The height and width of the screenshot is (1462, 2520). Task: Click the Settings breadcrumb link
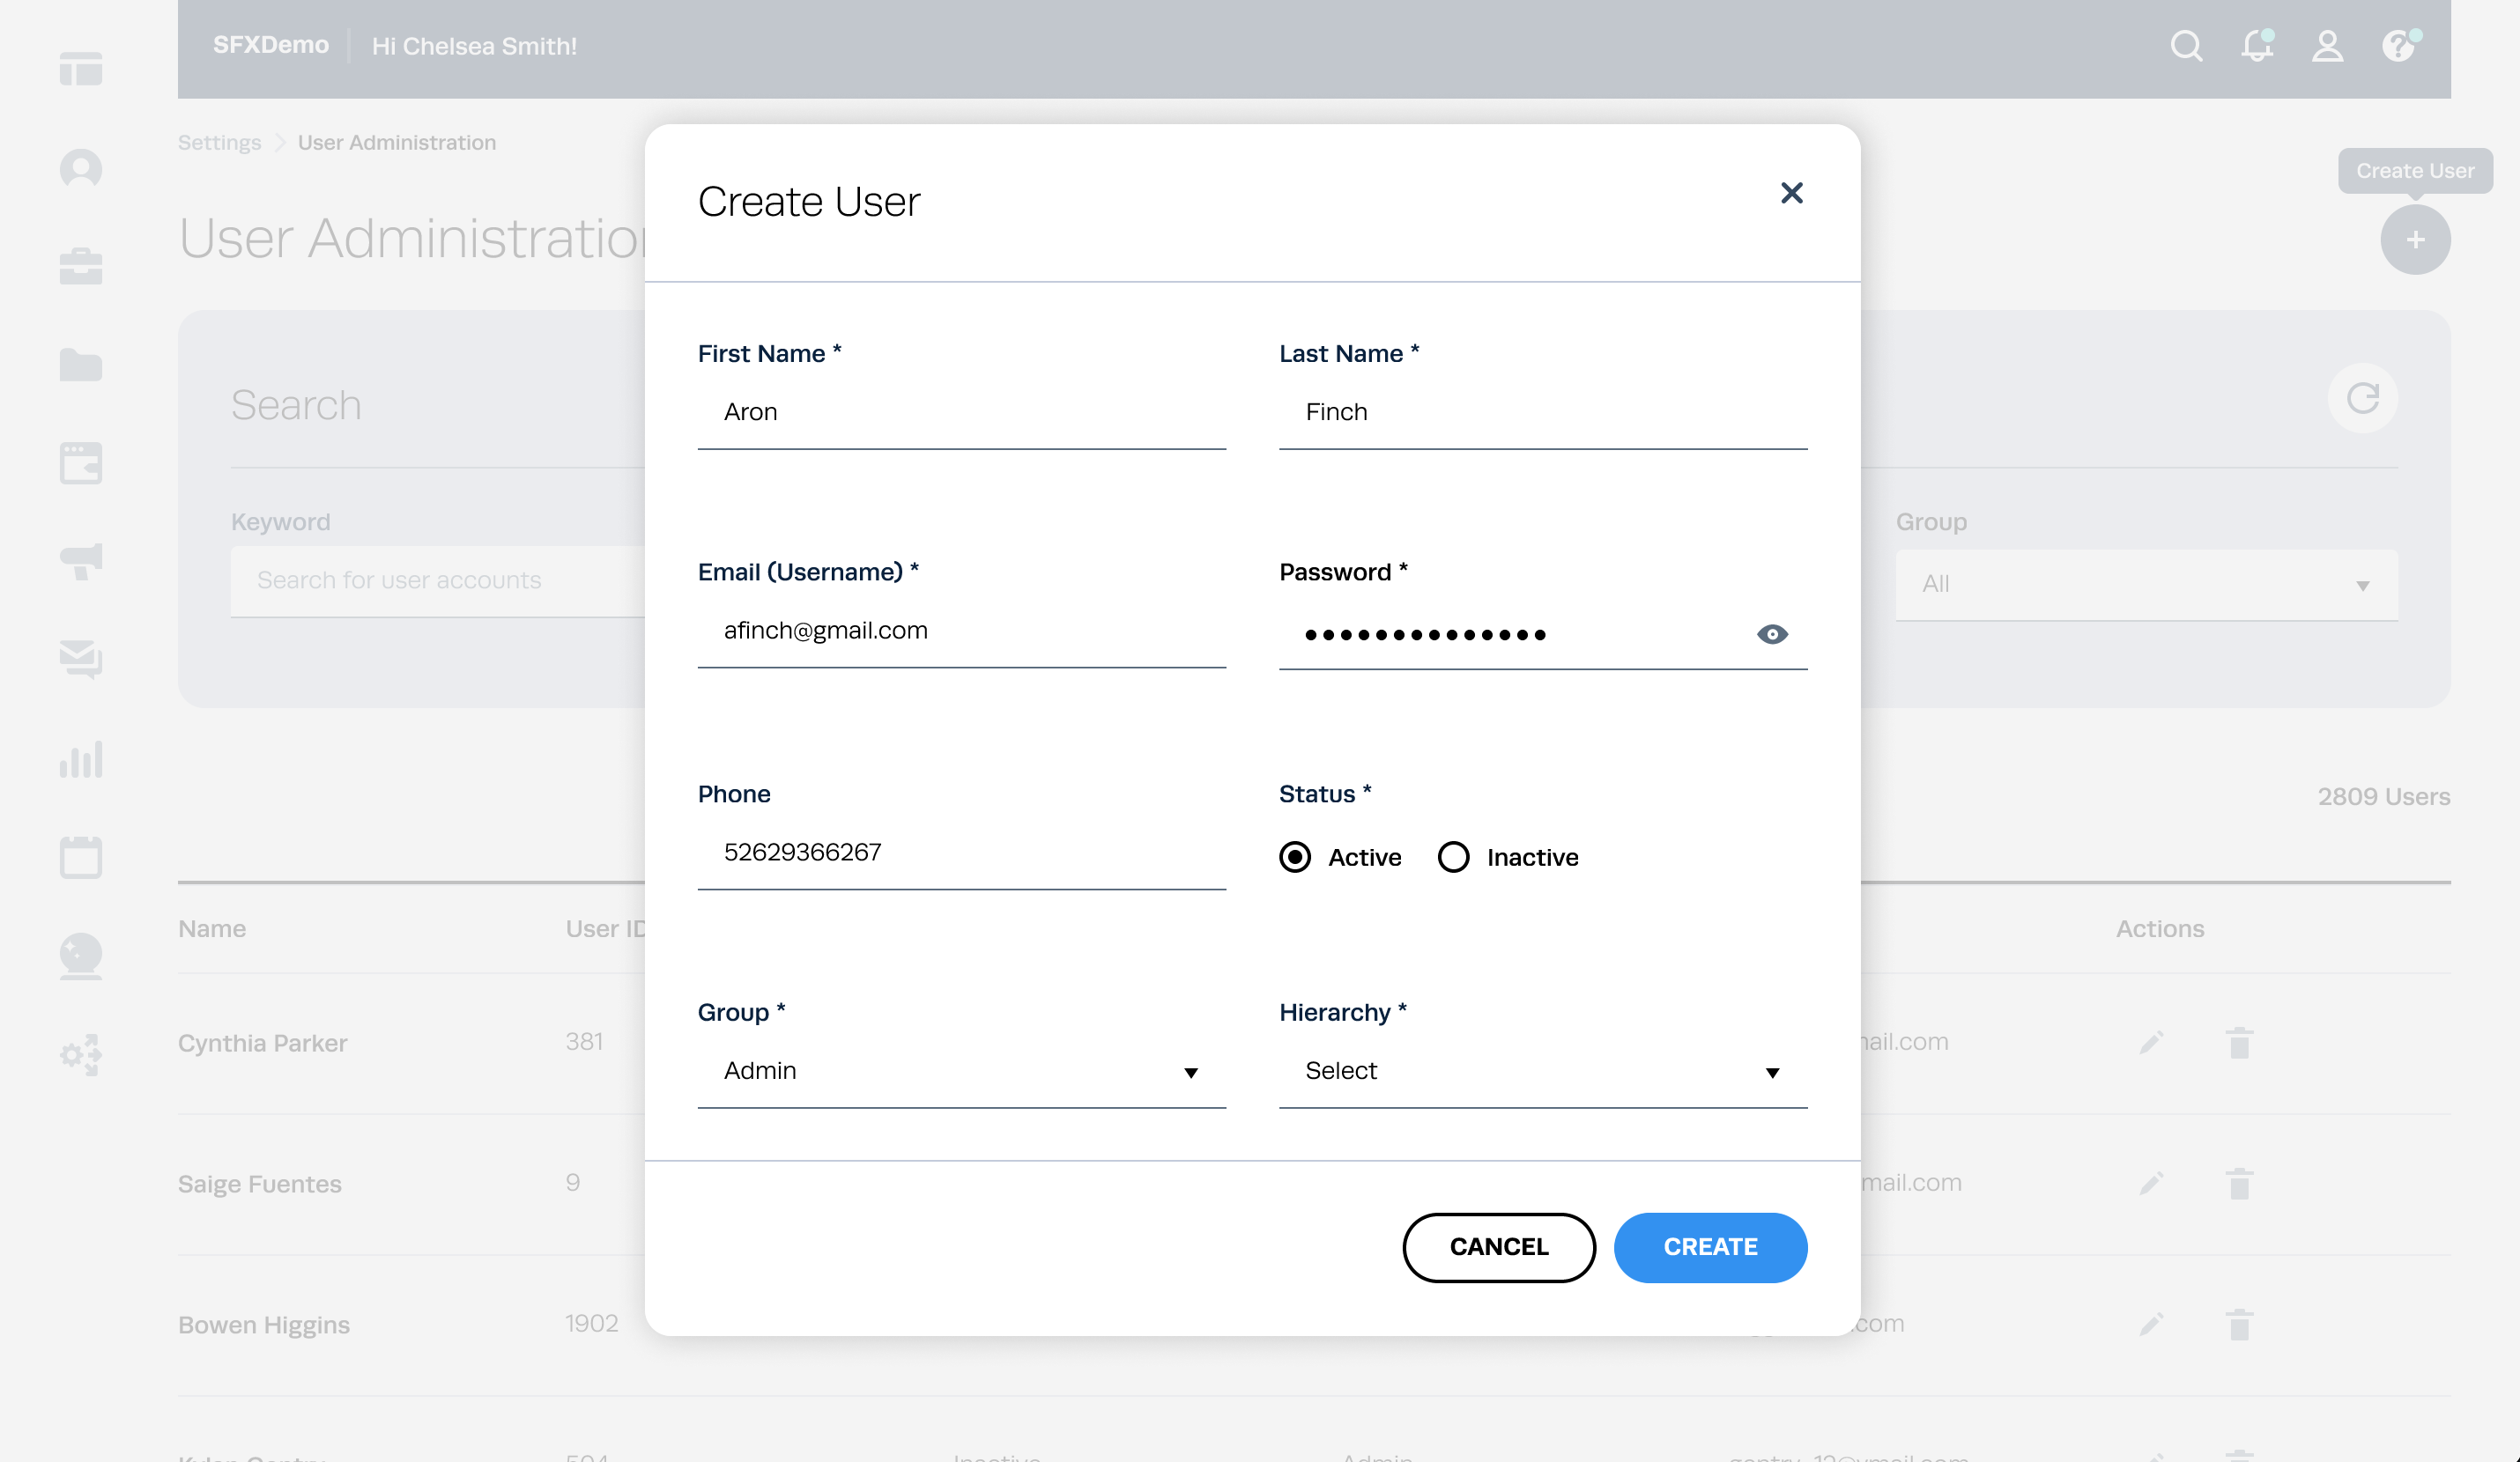tap(219, 143)
